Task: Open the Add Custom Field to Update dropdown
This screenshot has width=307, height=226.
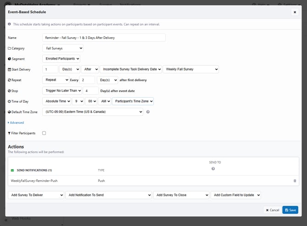Action: (236, 195)
